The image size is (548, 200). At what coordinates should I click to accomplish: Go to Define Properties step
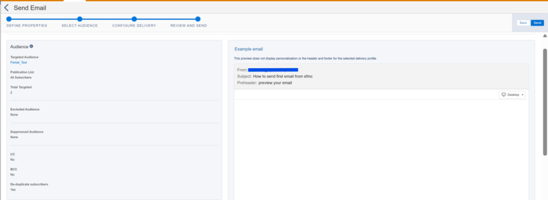coord(27,26)
